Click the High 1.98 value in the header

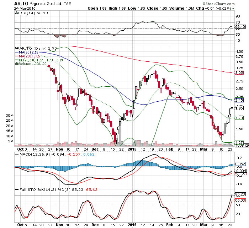tap(117, 9)
